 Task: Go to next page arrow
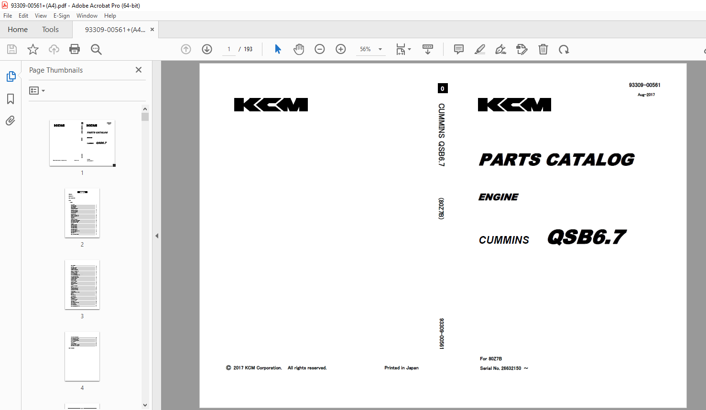point(207,49)
